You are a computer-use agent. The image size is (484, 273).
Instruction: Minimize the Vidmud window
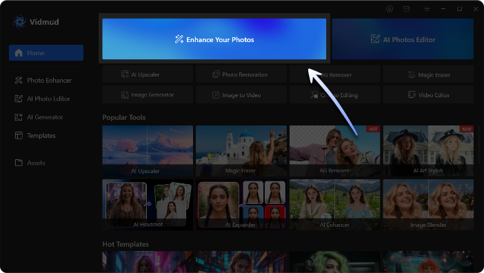[x=443, y=9]
